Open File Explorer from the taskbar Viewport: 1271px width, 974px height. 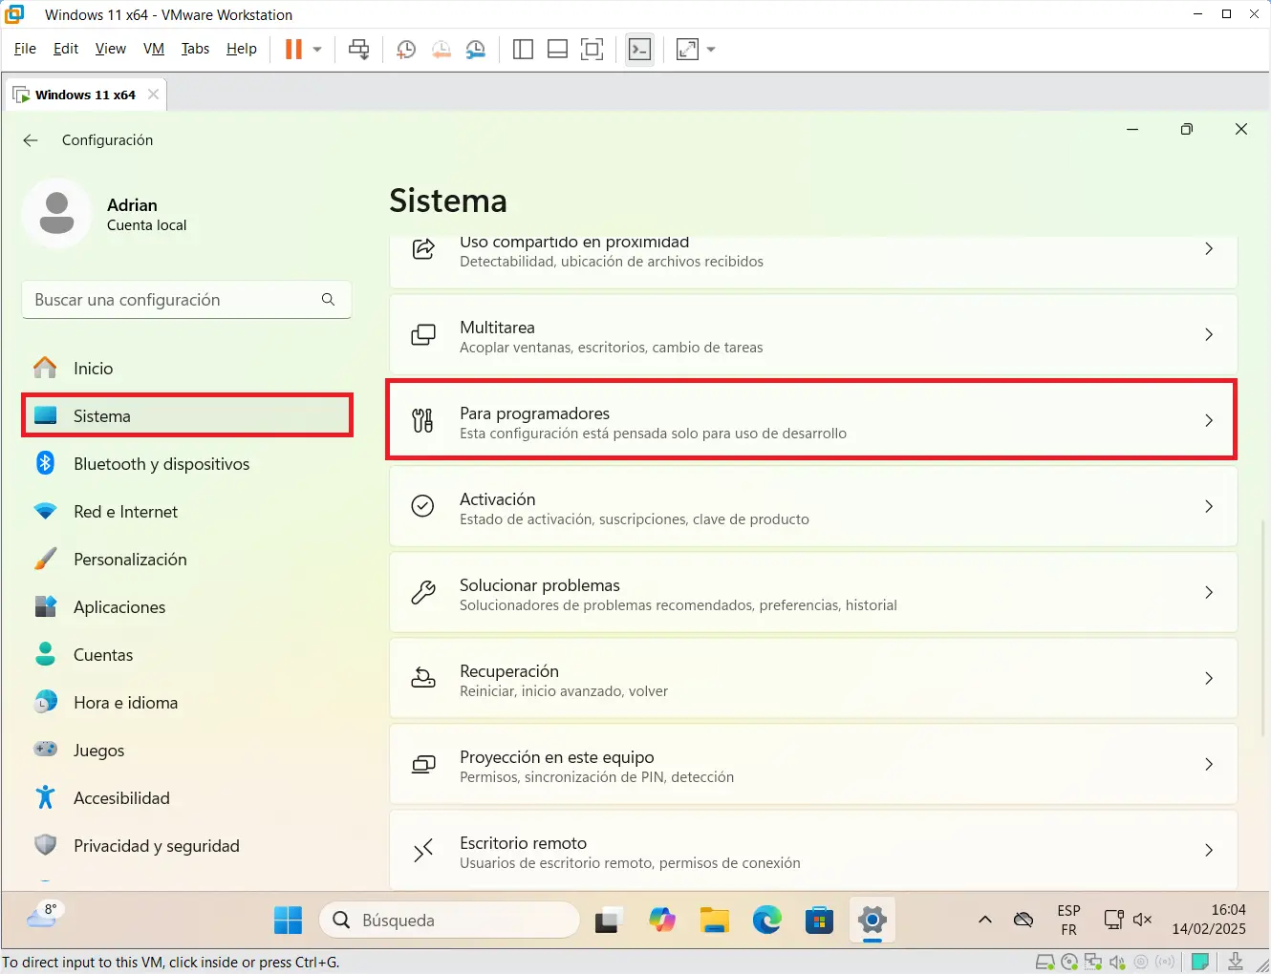point(715,921)
